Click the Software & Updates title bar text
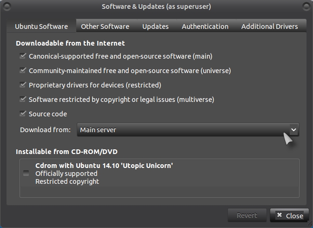 (x=156, y=7)
